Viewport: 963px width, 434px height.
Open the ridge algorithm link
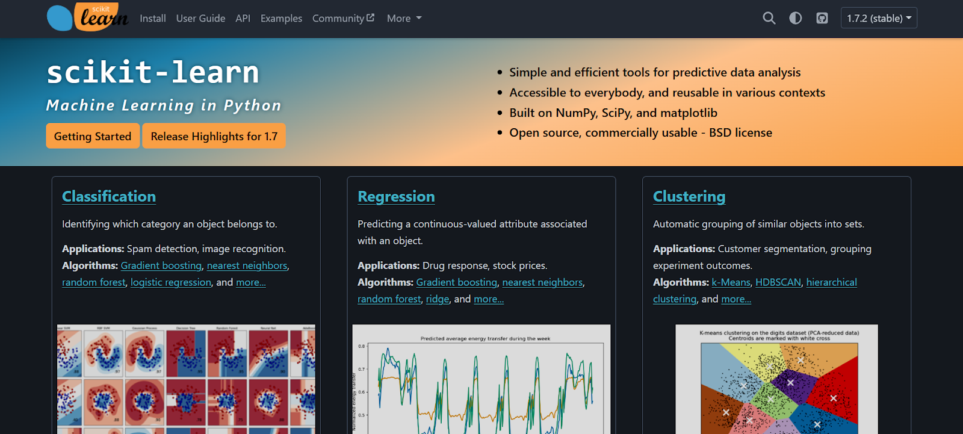point(438,299)
